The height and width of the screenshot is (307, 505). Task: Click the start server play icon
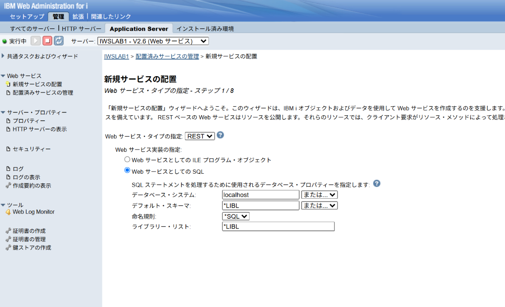coord(35,41)
